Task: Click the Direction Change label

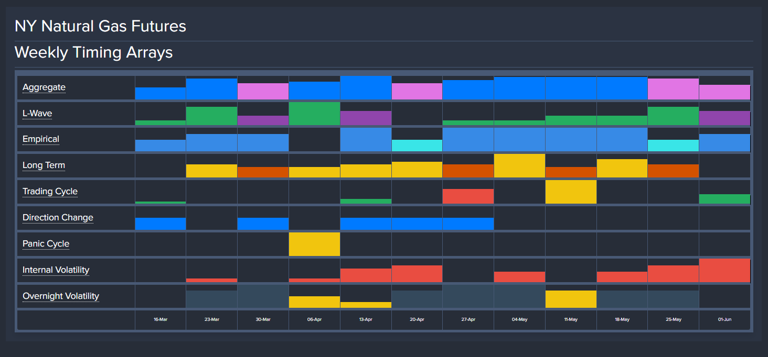Action: tap(58, 218)
